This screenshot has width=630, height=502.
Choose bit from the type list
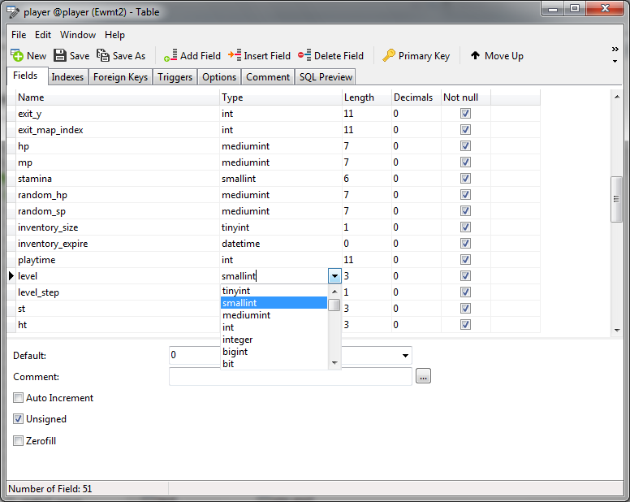(274, 364)
